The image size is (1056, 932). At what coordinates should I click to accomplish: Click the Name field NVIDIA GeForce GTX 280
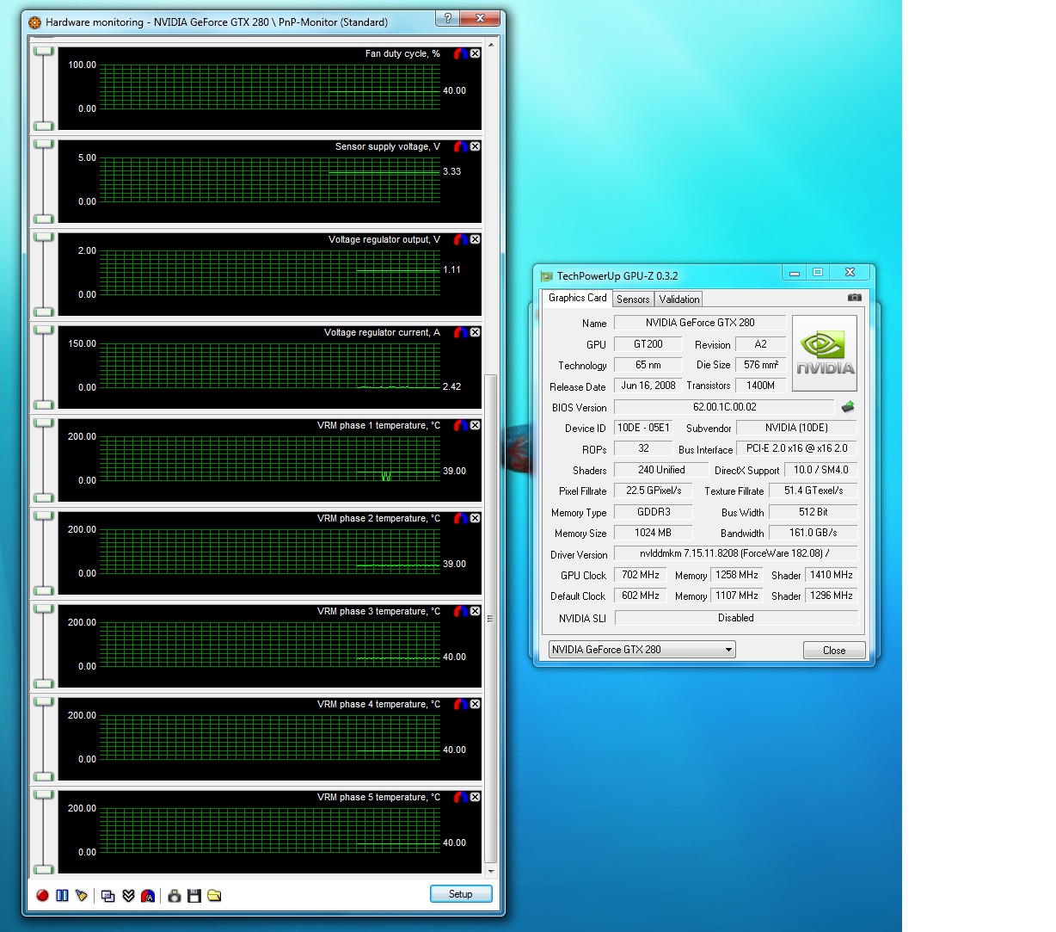tap(700, 323)
